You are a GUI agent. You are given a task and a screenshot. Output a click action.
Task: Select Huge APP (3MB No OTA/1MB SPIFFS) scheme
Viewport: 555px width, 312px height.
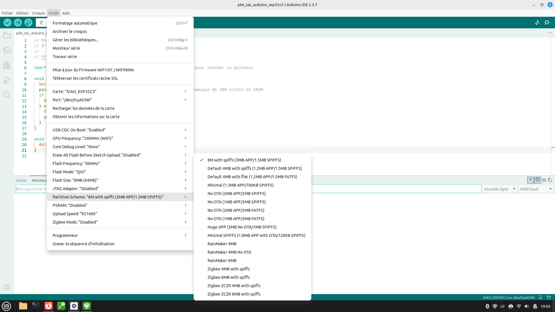click(x=242, y=227)
